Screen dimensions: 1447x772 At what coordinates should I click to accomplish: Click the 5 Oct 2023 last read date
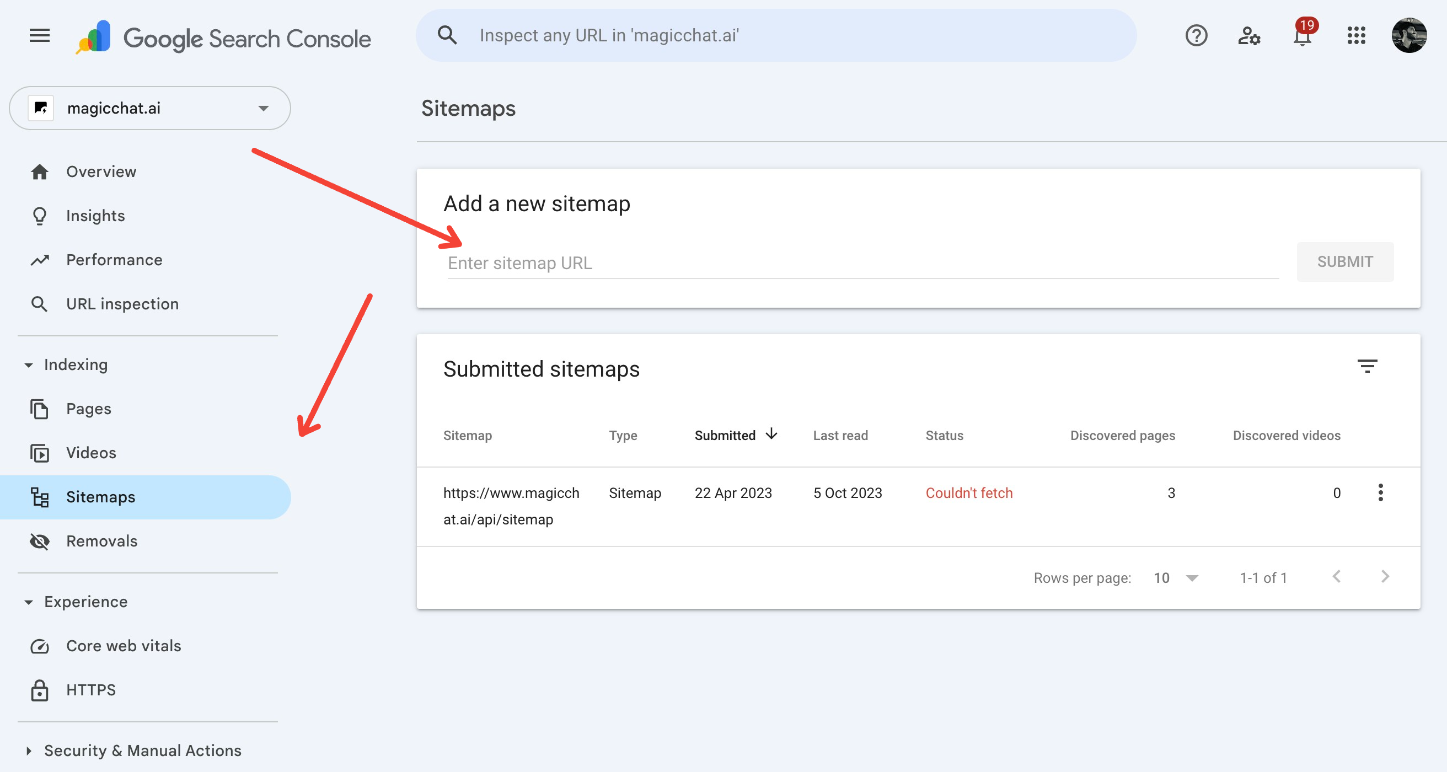coord(848,493)
